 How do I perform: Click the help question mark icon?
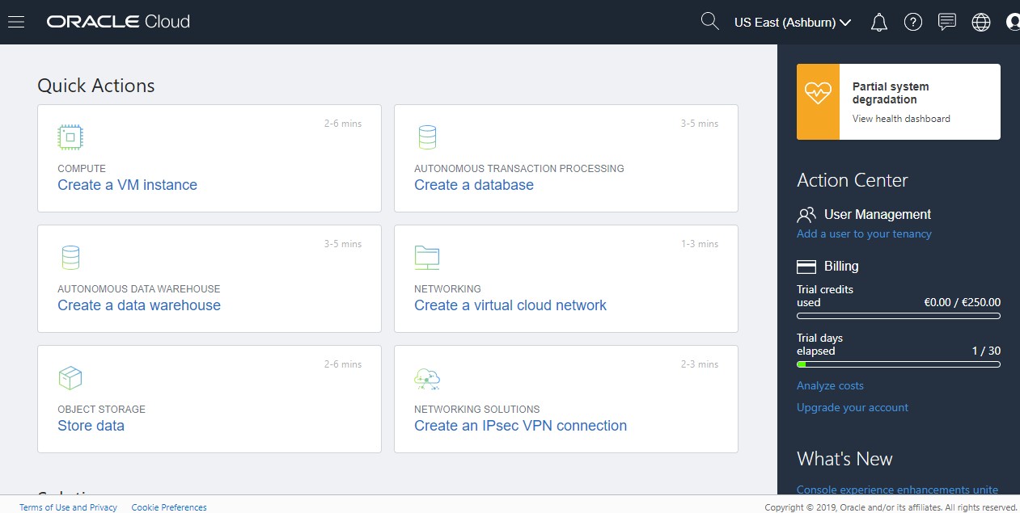[913, 23]
